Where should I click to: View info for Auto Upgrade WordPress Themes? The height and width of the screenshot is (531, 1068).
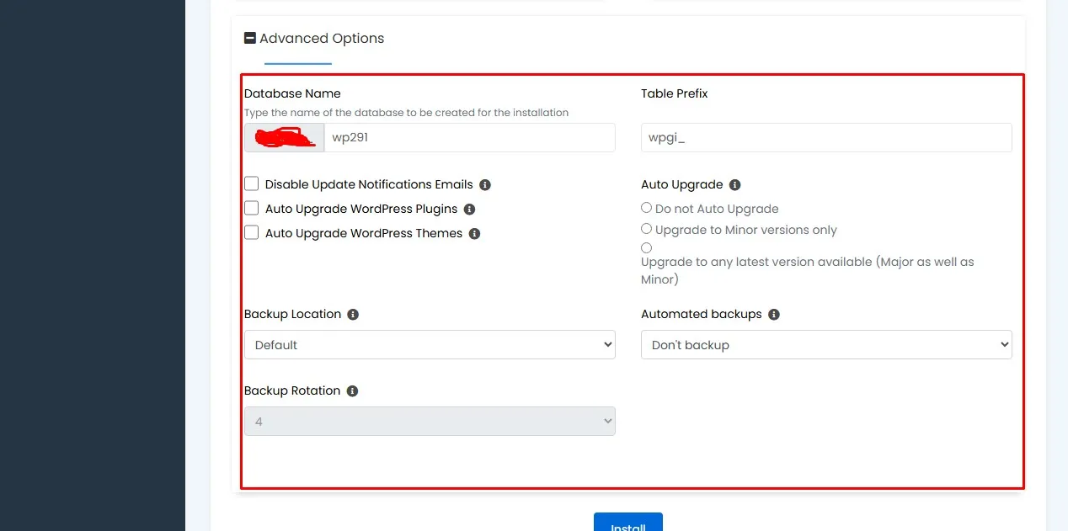pos(474,233)
